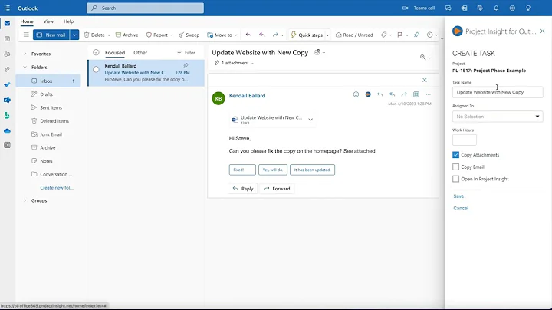Close the Project Insight panel
Viewport: 552px width, 310px height.
[x=543, y=31]
